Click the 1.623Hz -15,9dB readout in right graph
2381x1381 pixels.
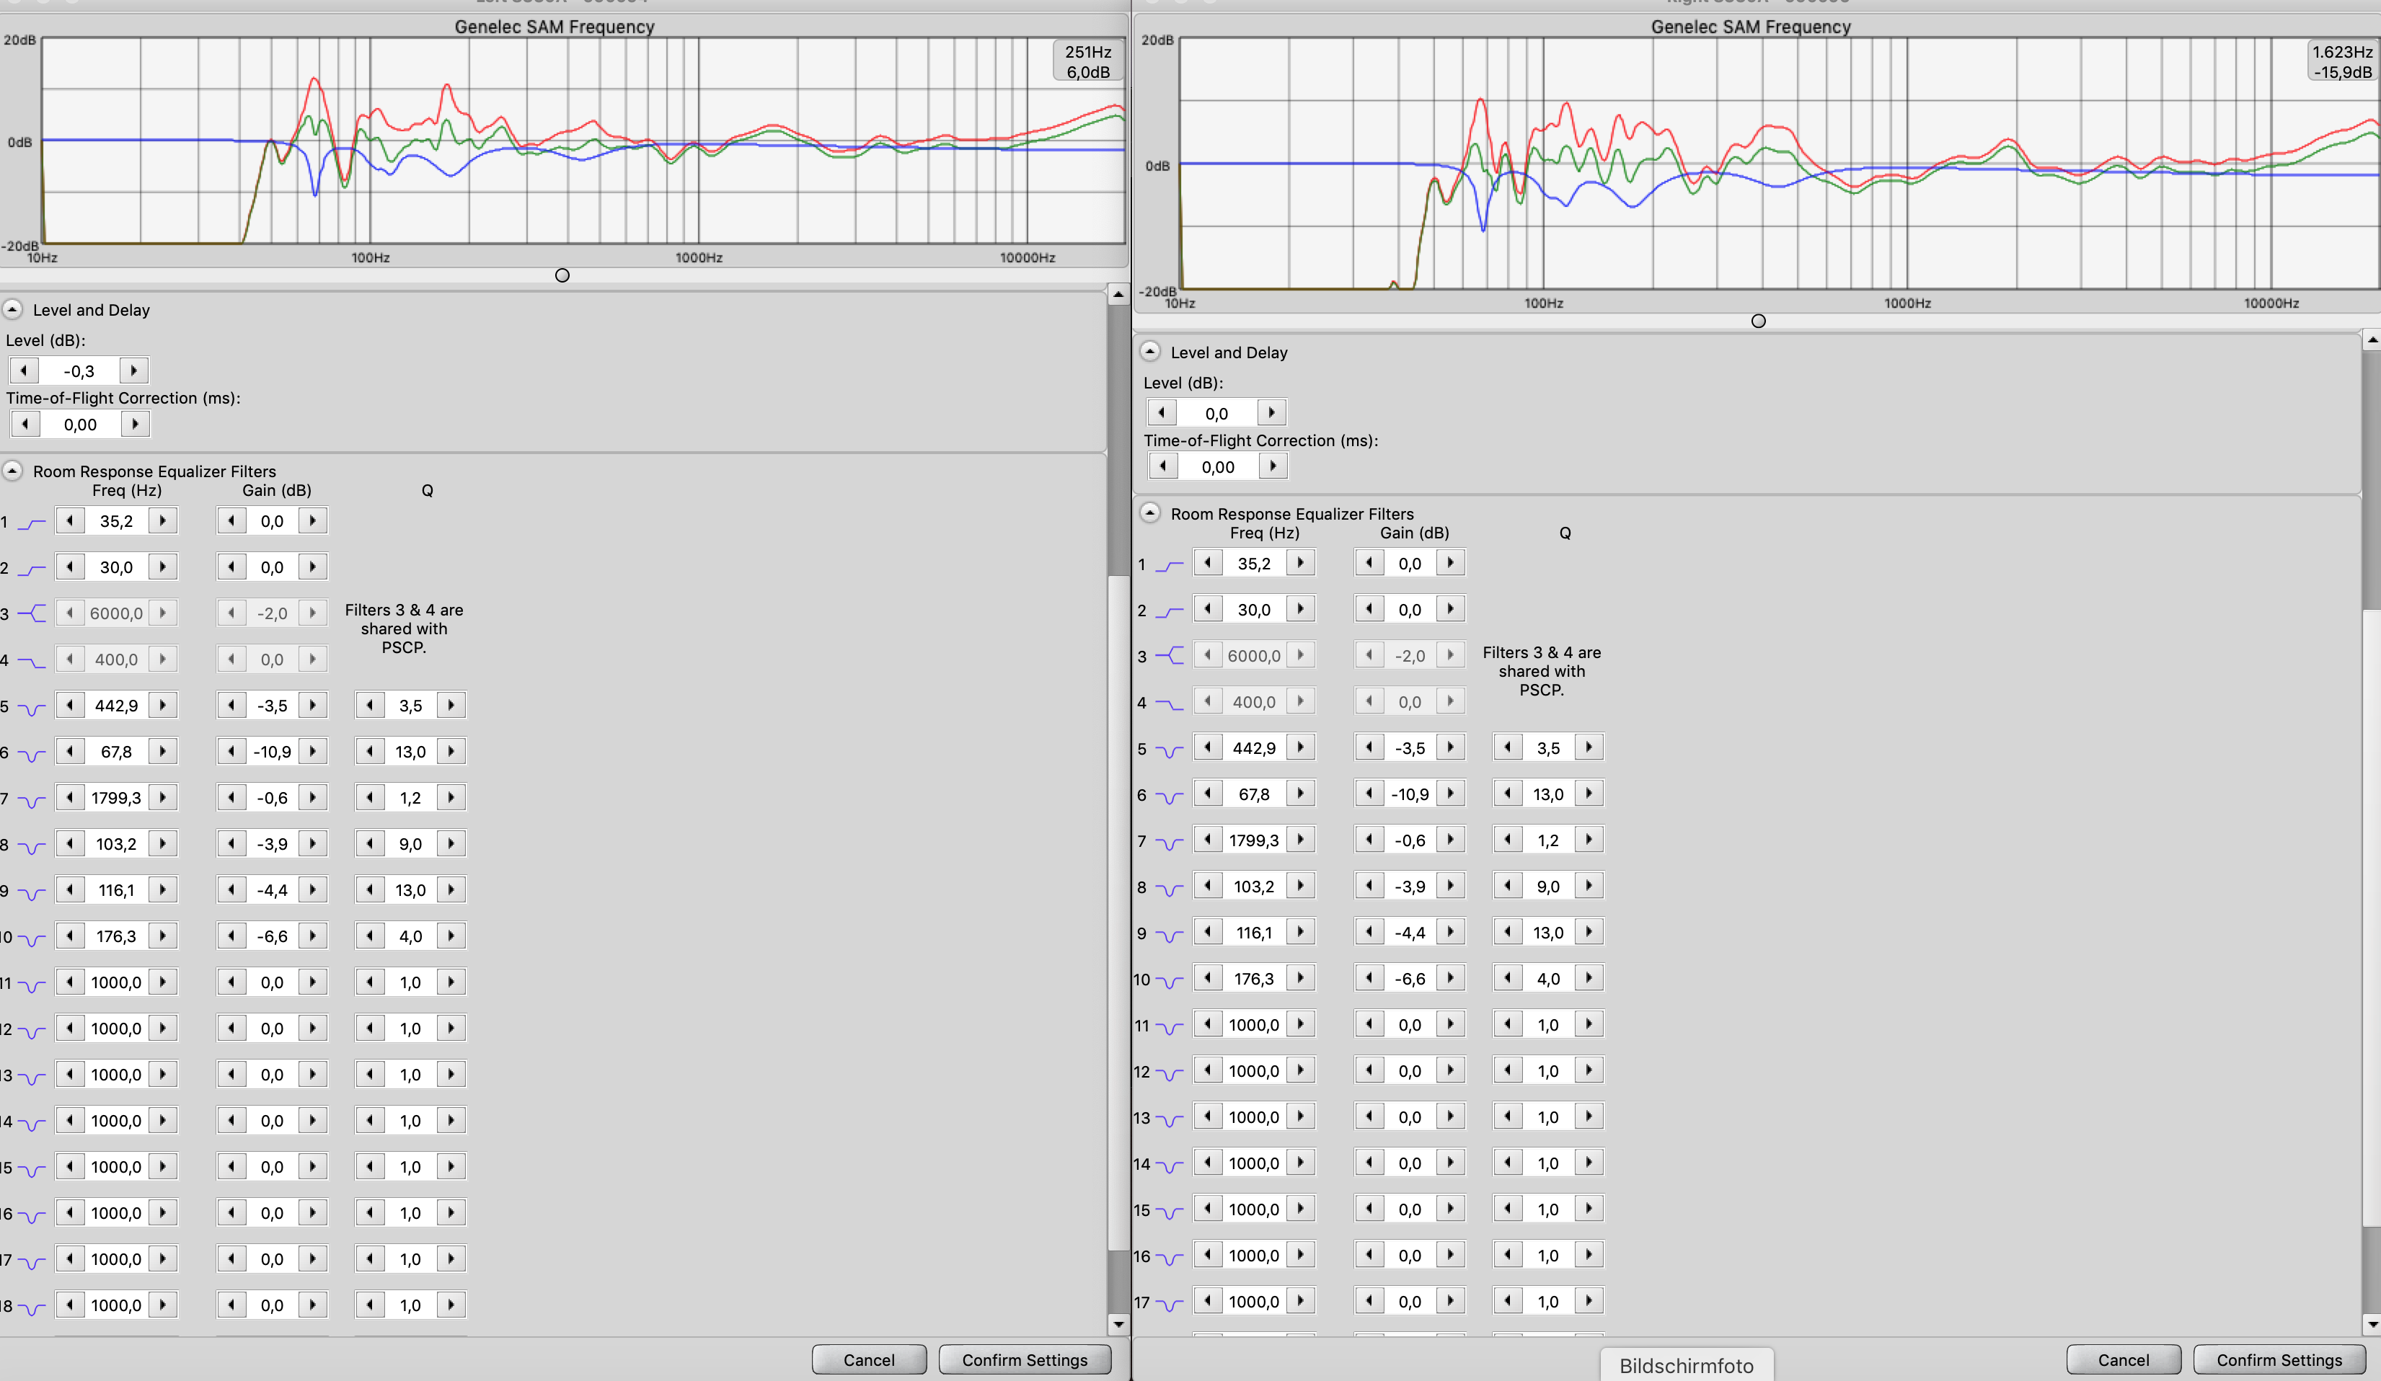[2342, 61]
